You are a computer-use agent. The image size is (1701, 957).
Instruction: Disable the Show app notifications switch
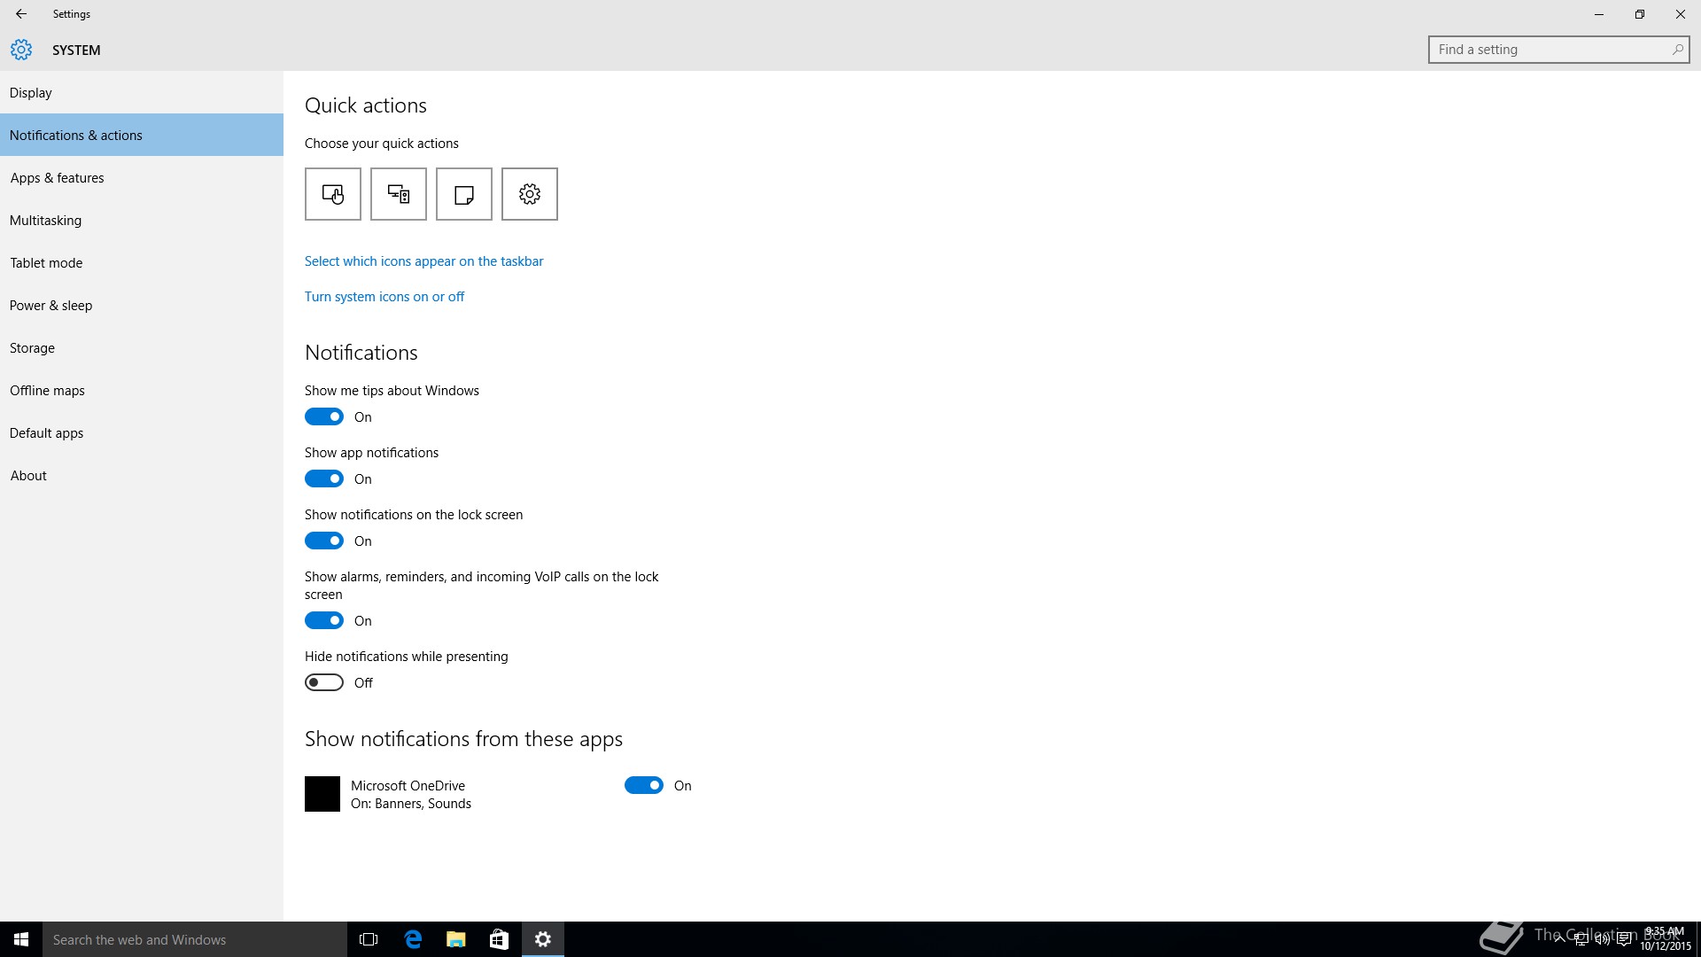324,478
